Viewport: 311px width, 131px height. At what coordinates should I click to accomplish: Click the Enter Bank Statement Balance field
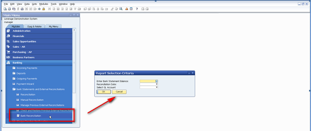pyautogui.click(x=147, y=81)
